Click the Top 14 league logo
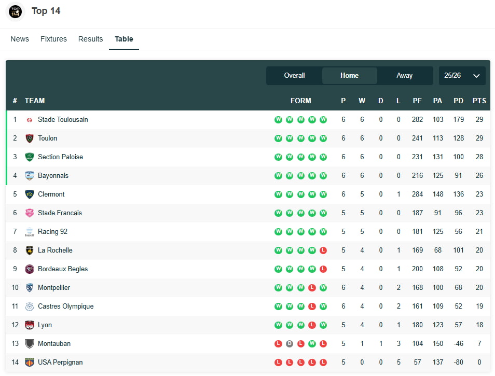 click(x=15, y=11)
